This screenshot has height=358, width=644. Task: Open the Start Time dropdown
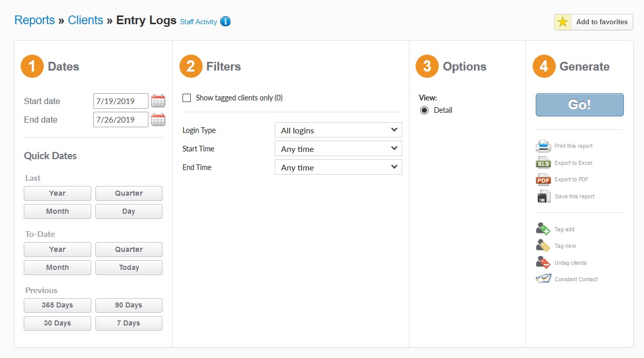click(338, 149)
